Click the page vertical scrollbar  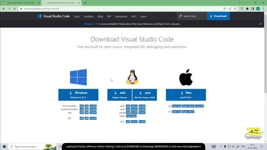click(x=265, y=54)
